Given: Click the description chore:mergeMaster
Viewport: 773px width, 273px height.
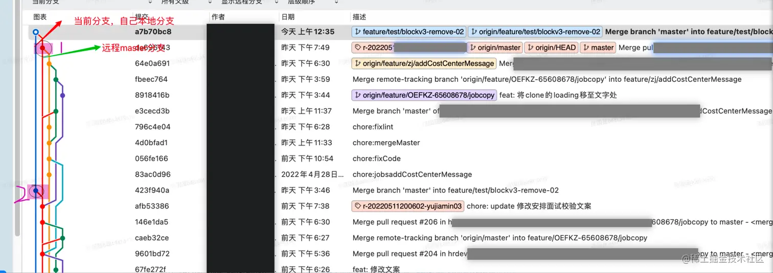Looking at the screenshot, I should (x=386, y=143).
